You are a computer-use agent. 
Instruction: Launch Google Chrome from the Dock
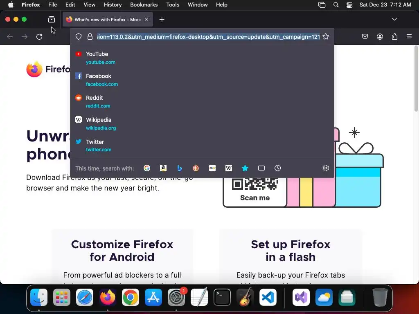click(x=131, y=297)
